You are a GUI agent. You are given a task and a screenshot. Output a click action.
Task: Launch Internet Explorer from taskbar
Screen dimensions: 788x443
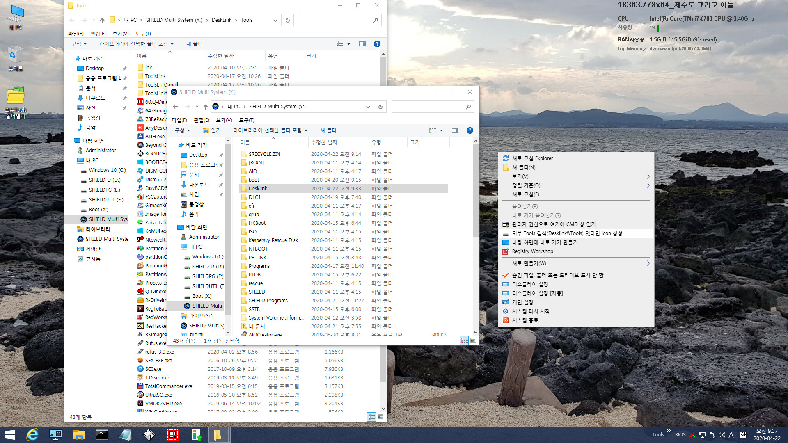click(32, 435)
